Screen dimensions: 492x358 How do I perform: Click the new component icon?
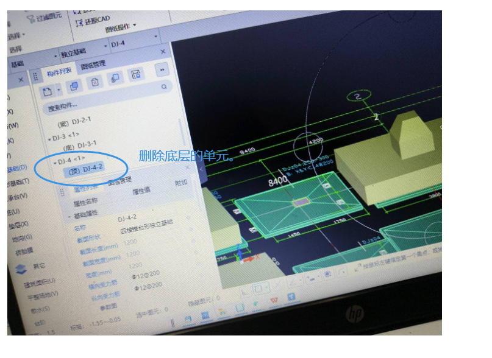(x=48, y=92)
